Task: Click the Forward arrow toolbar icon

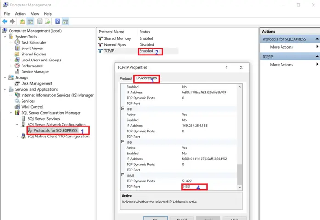Action: pos(12,22)
